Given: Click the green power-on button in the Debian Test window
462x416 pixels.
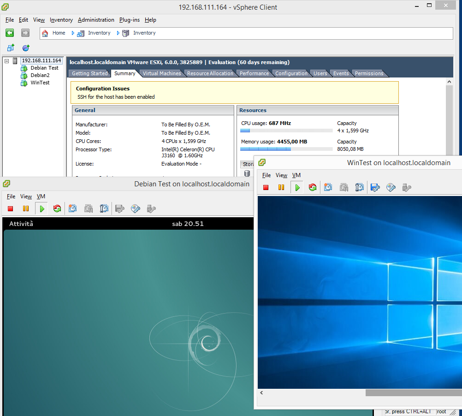Looking at the screenshot, I should pos(42,208).
